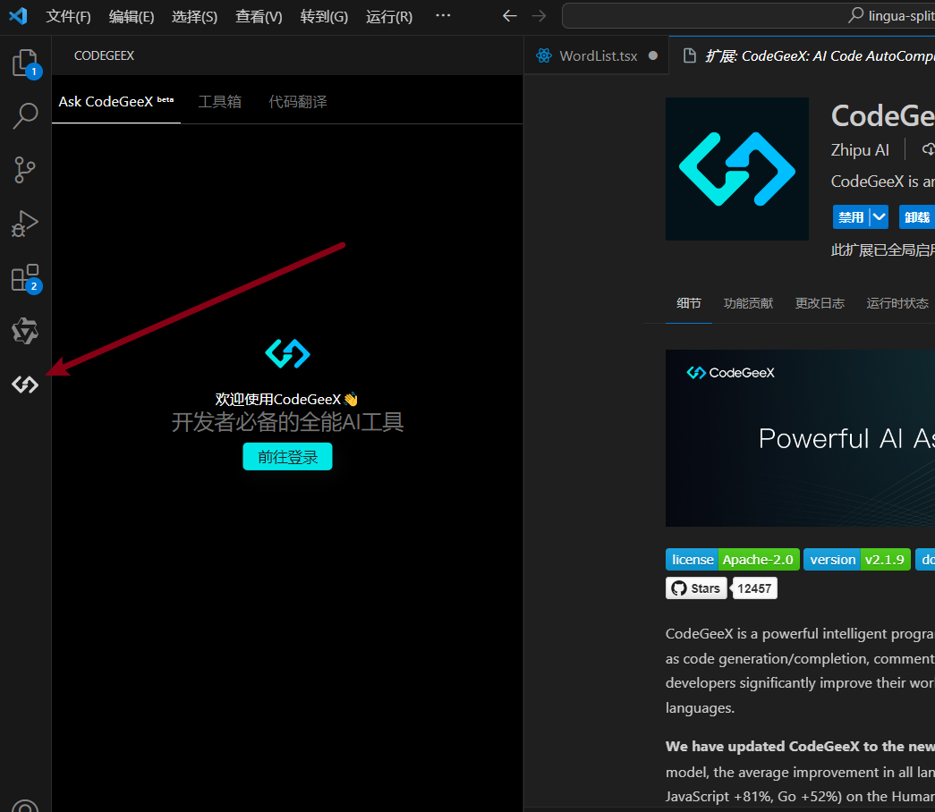Click the 12457 stars count badge
This screenshot has height=812, width=935.
click(x=754, y=588)
